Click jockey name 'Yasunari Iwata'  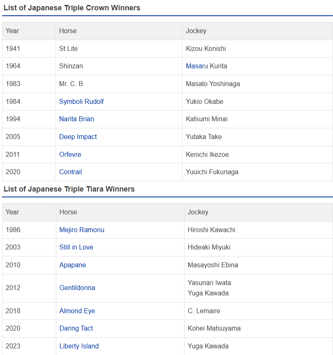point(209,283)
